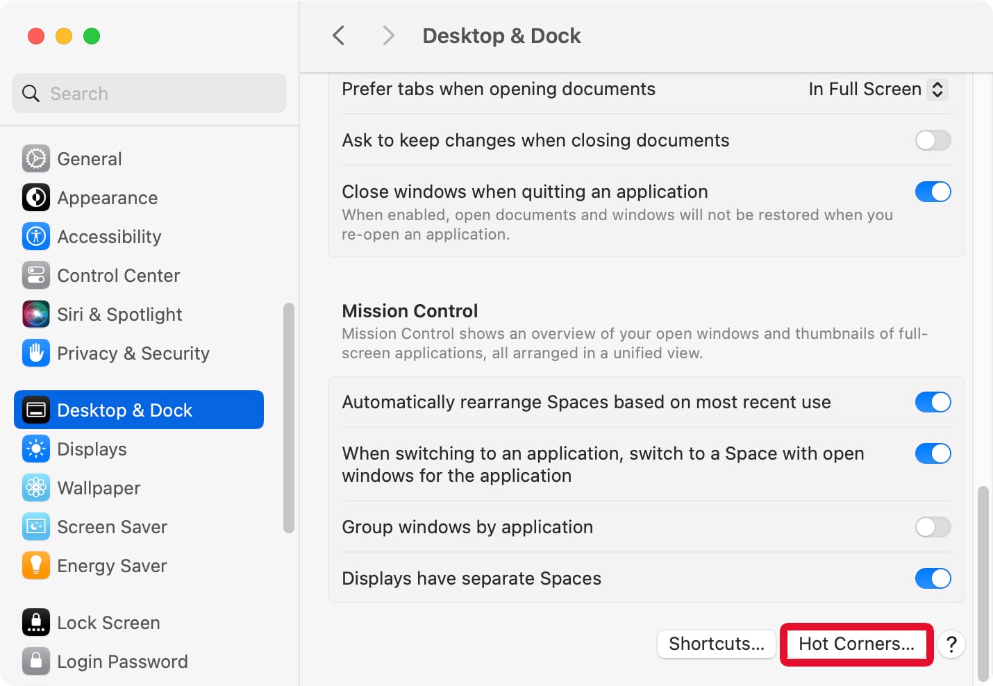Open Energy Saver via lightbulb icon

(35, 566)
